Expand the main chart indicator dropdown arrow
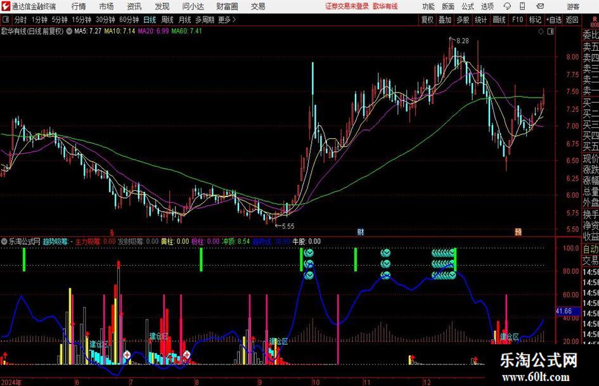Image resolution: width=599 pixels, height=386 pixels. pyautogui.click(x=69, y=31)
